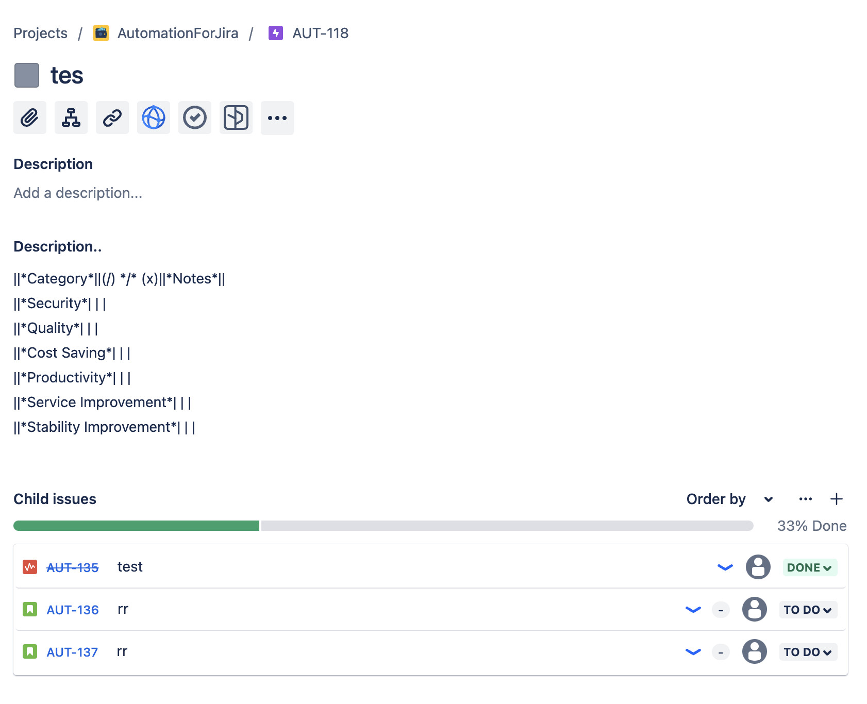Click the red issue type icon beside AUT-135

pyautogui.click(x=30, y=567)
